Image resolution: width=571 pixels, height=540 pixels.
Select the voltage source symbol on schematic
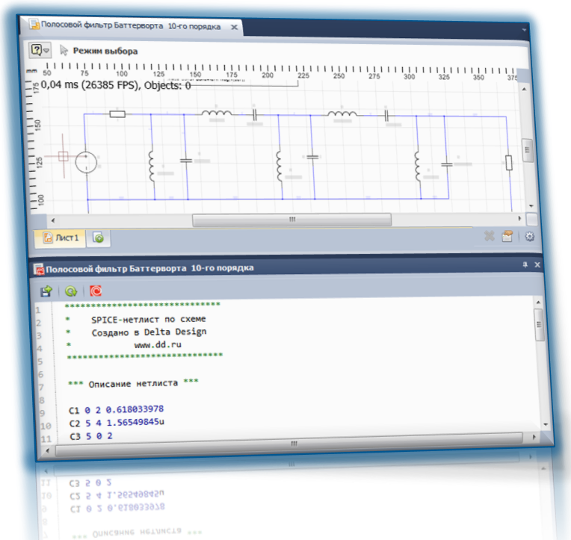pos(86,162)
